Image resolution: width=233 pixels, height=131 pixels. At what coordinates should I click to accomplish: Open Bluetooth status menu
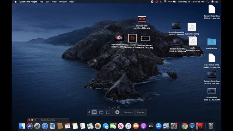pos(161,1)
